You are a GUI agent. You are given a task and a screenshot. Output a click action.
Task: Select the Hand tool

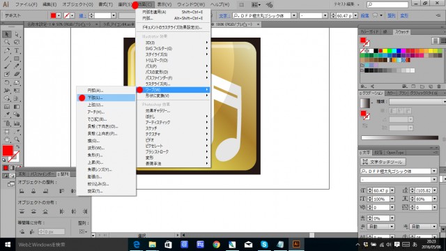7,139
